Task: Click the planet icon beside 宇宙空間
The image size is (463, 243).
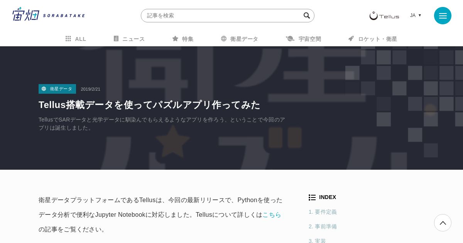Action: tap(290, 39)
